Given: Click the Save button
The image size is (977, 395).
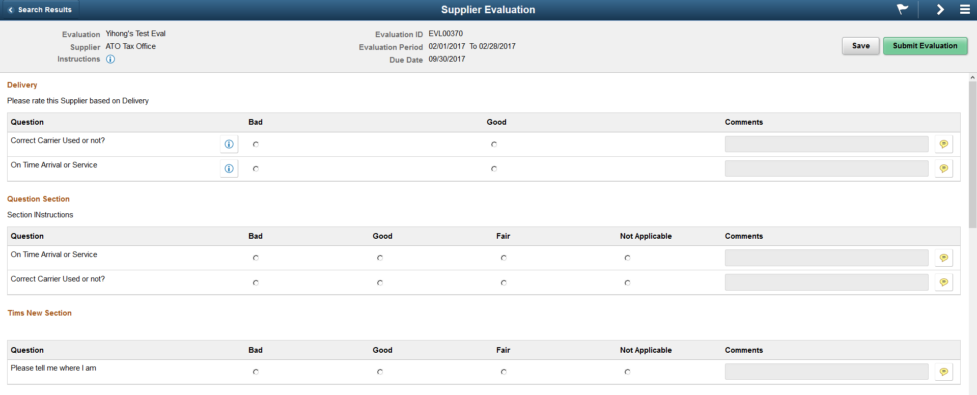Looking at the screenshot, I should [x=860, y=45].
